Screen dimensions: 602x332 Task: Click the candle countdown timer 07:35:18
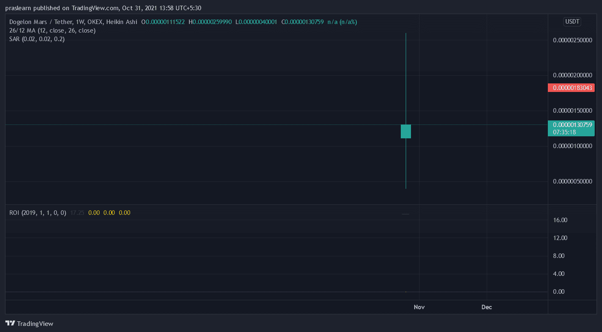click(565, 132)
